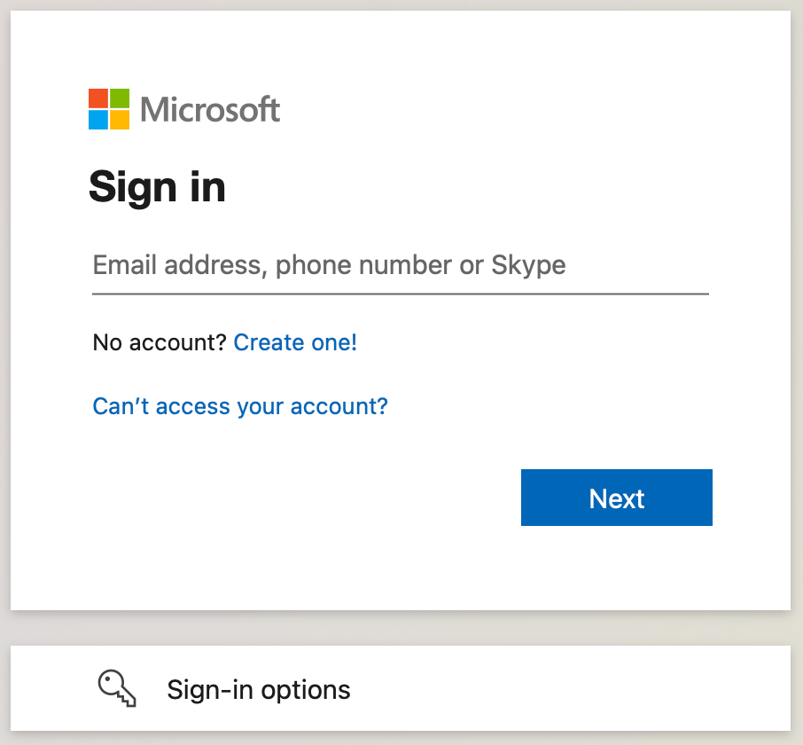Choose "Create one!" next to No account
Viewport: 803px width, 745px height.
pyautogui.click(x=295, y=342)
